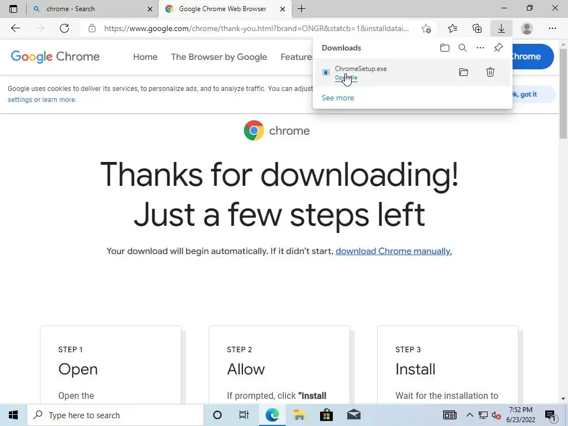The height and width of the screenshot is (426, 568).
Task: Click the Open file link
Action: tap(346, 78)
